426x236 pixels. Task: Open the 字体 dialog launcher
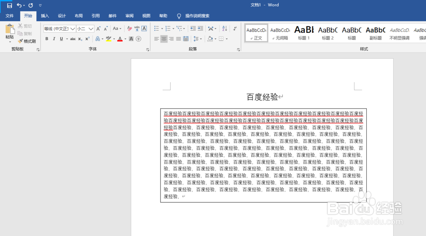tap(147, 50)
